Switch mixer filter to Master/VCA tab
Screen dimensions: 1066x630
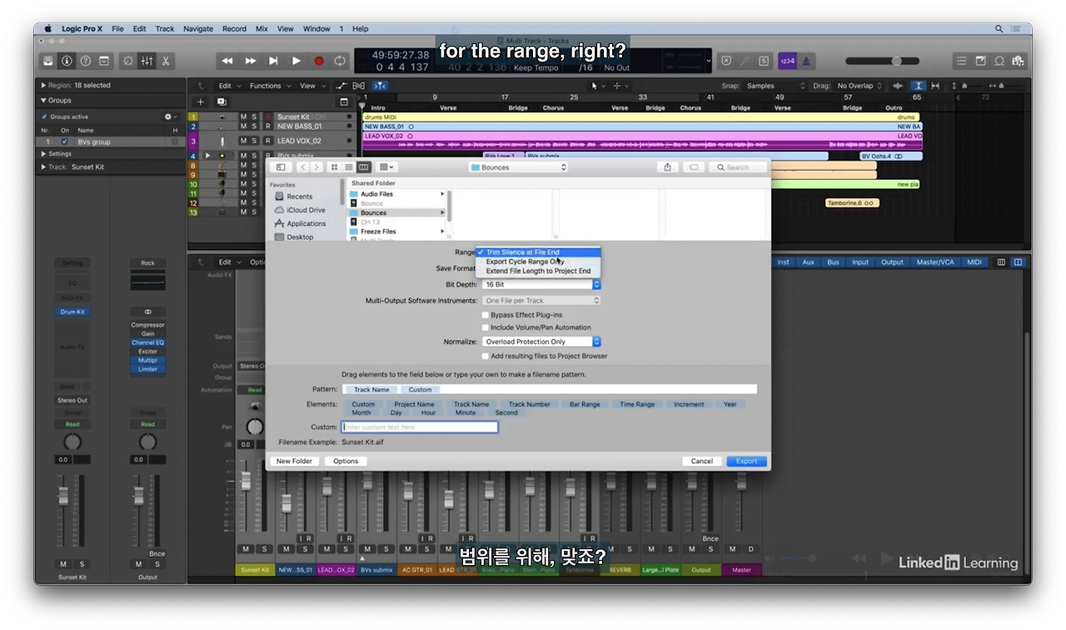pos(935,262)
